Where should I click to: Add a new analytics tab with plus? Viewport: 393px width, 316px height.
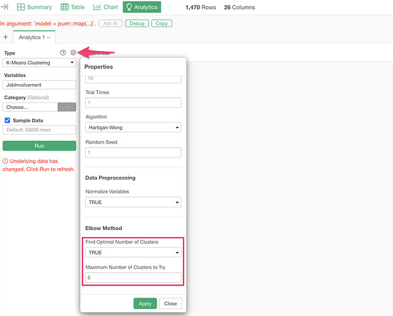(6, 37)
